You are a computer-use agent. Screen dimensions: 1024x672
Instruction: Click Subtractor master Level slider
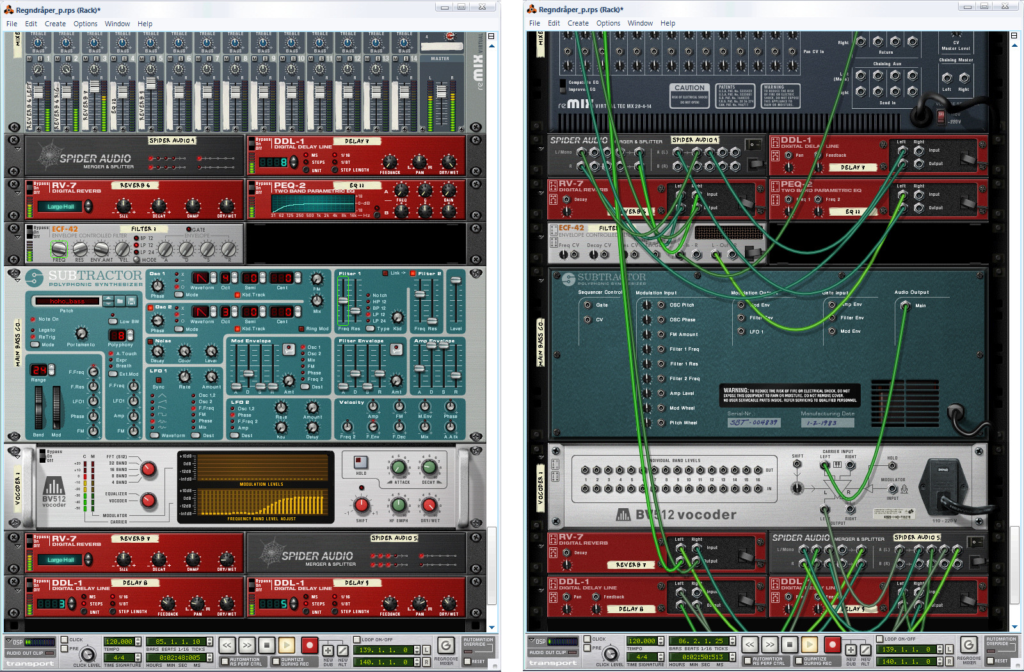click(455, 300)
